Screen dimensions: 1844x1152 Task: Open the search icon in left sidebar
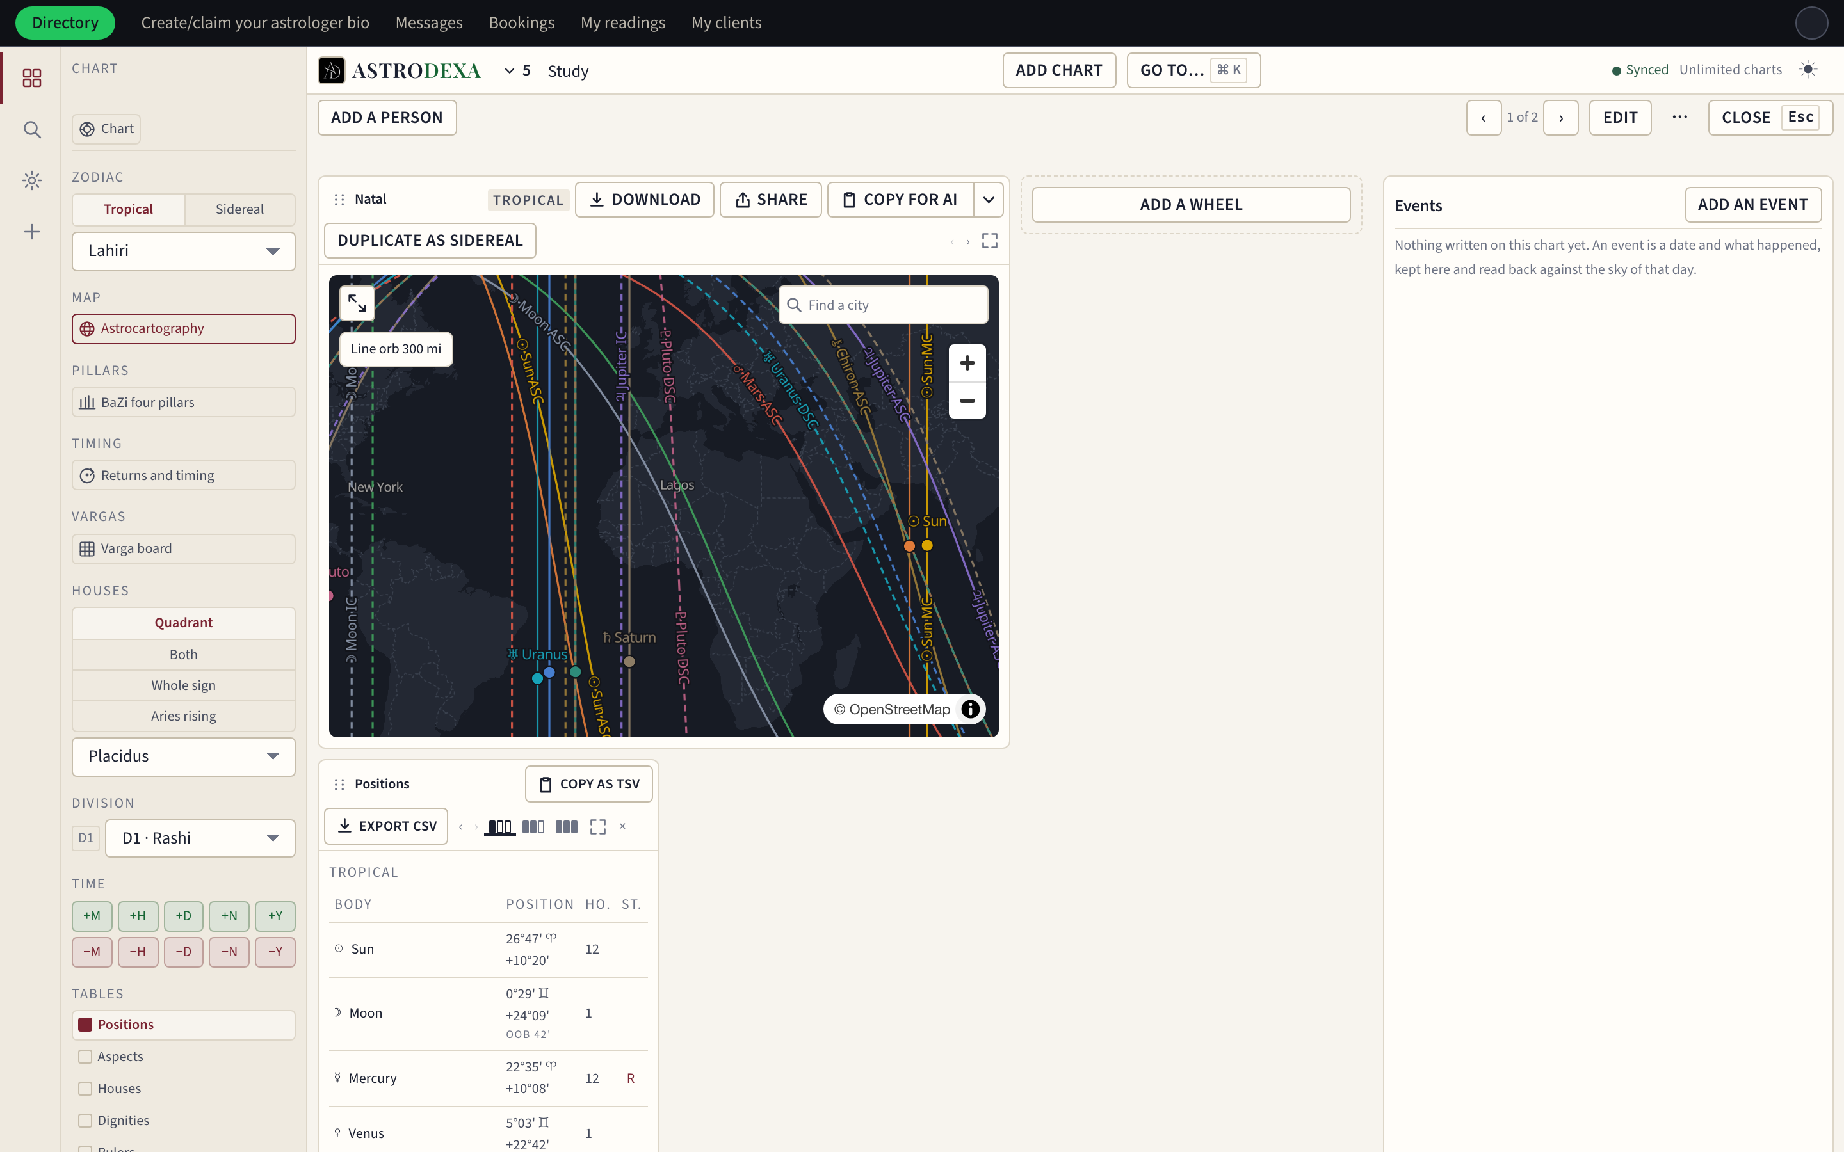[x=31, y=129]
